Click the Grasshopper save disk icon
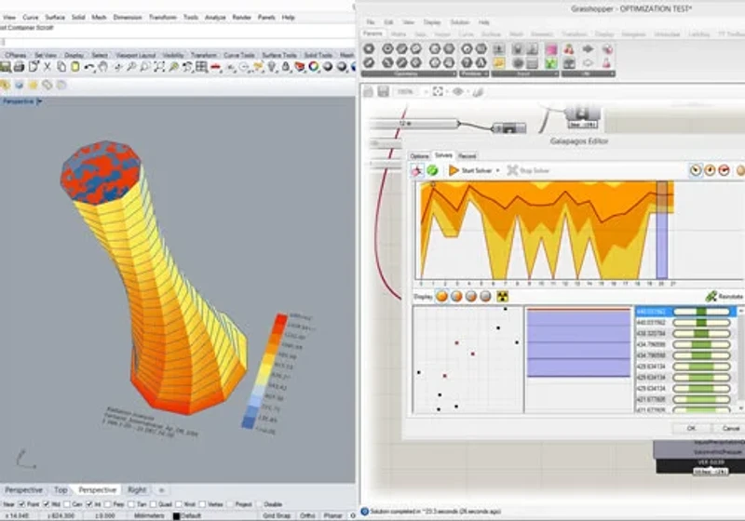Viewport: 745px width, 521px height. tap(383, 91)
